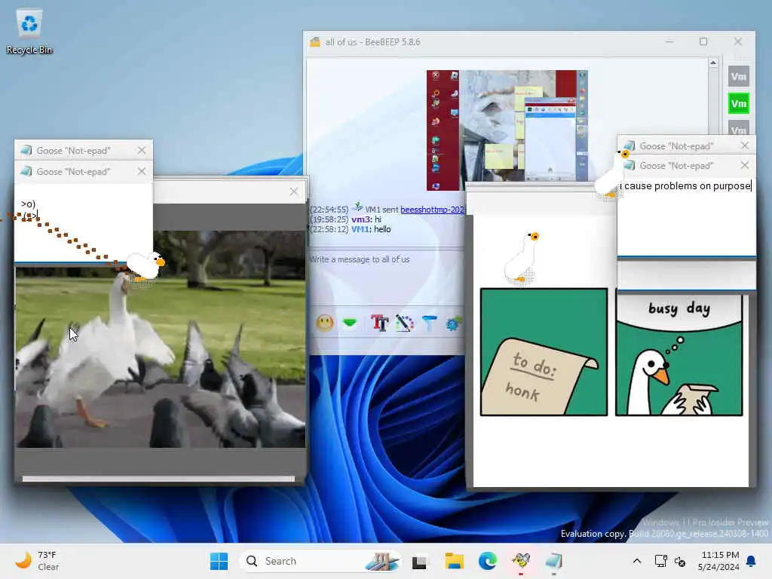Show hidden system tray icons chevron
Screen dimensions: 772x579
636,561
